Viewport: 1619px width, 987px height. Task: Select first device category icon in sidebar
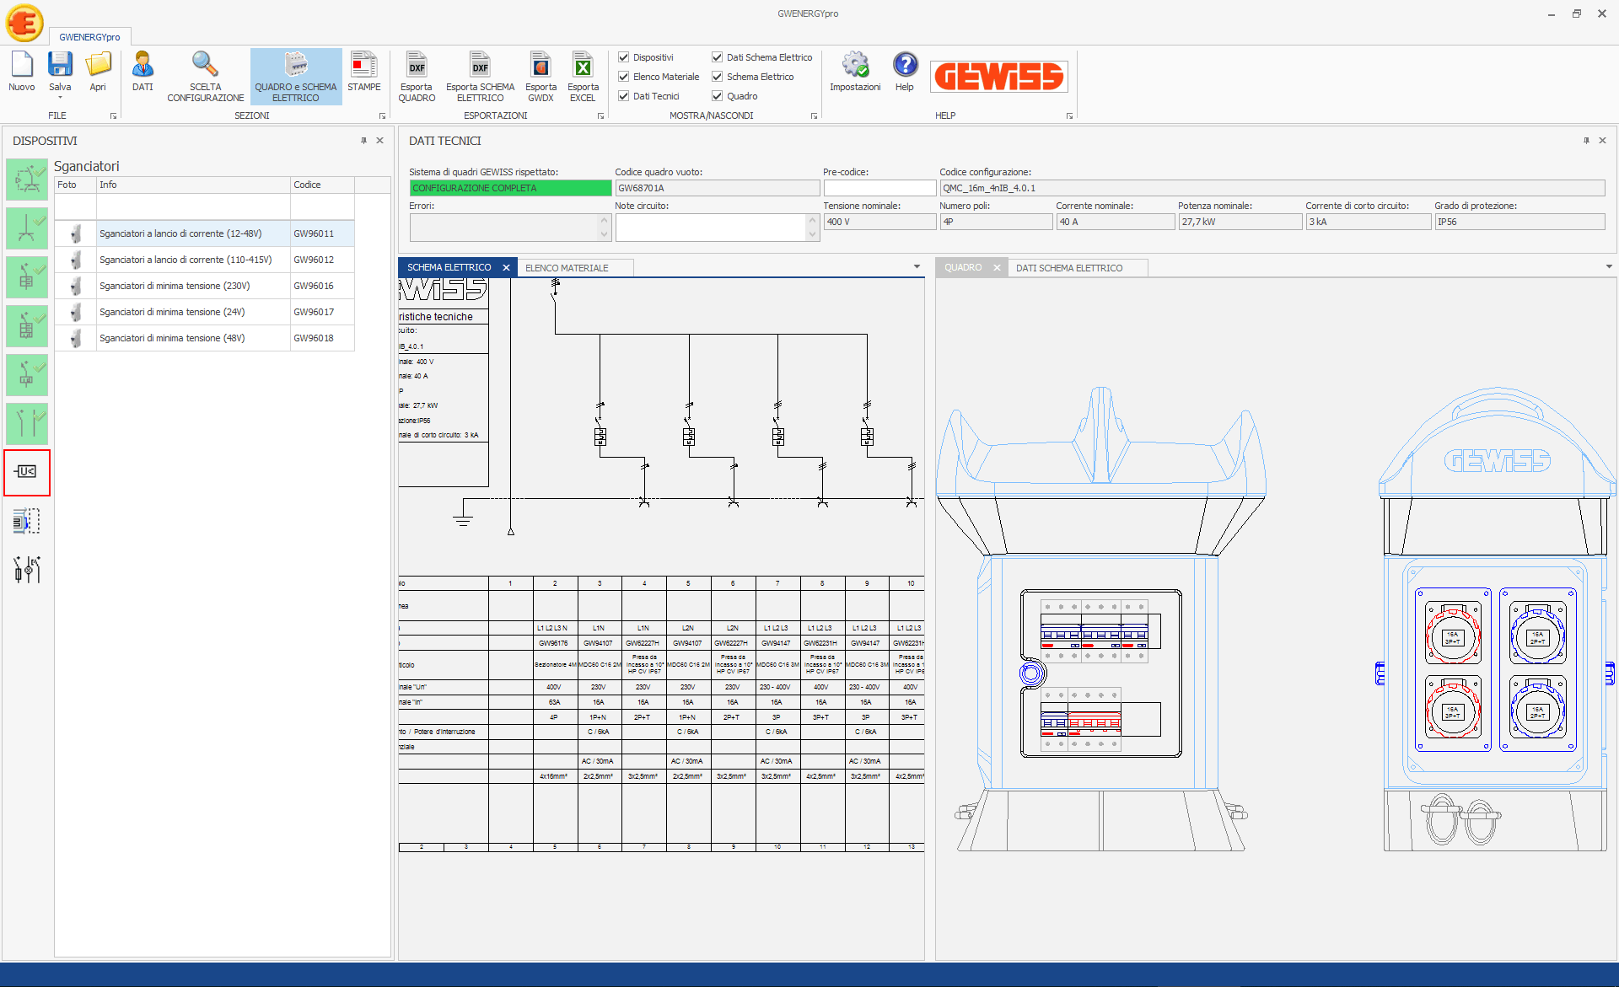point(27,180)
